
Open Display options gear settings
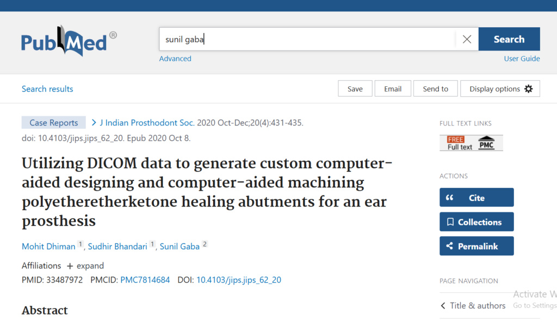point(500,89)
